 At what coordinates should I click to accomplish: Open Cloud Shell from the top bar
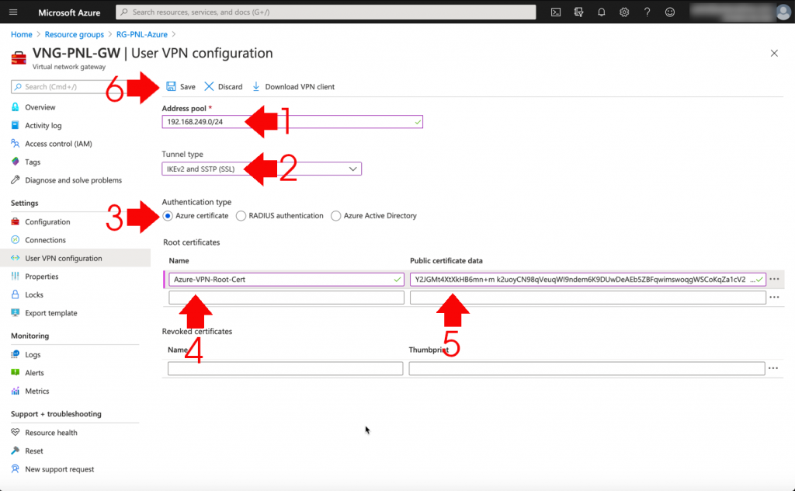(x=556, y=12)
